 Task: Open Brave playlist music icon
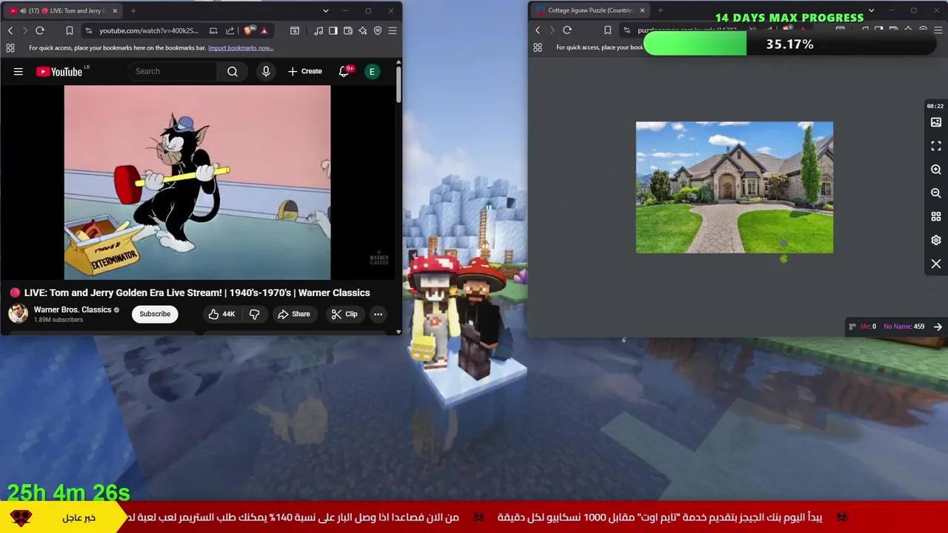tap(318, 30)
